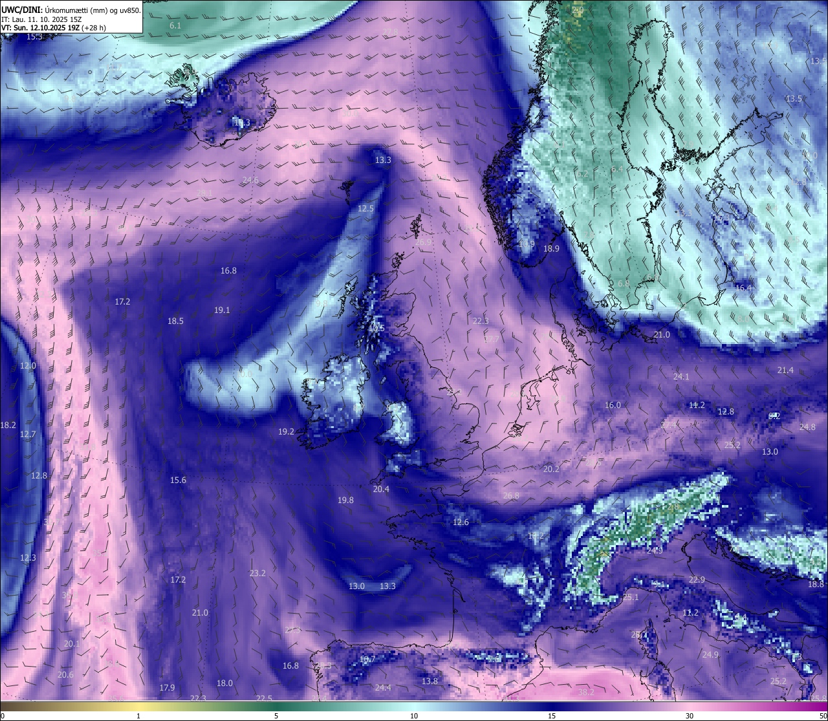This screenshot has height=721, width=828.
Task: Click the 15 tick label on the color scale
Action: pyautogui.click(x=552, y=716)
